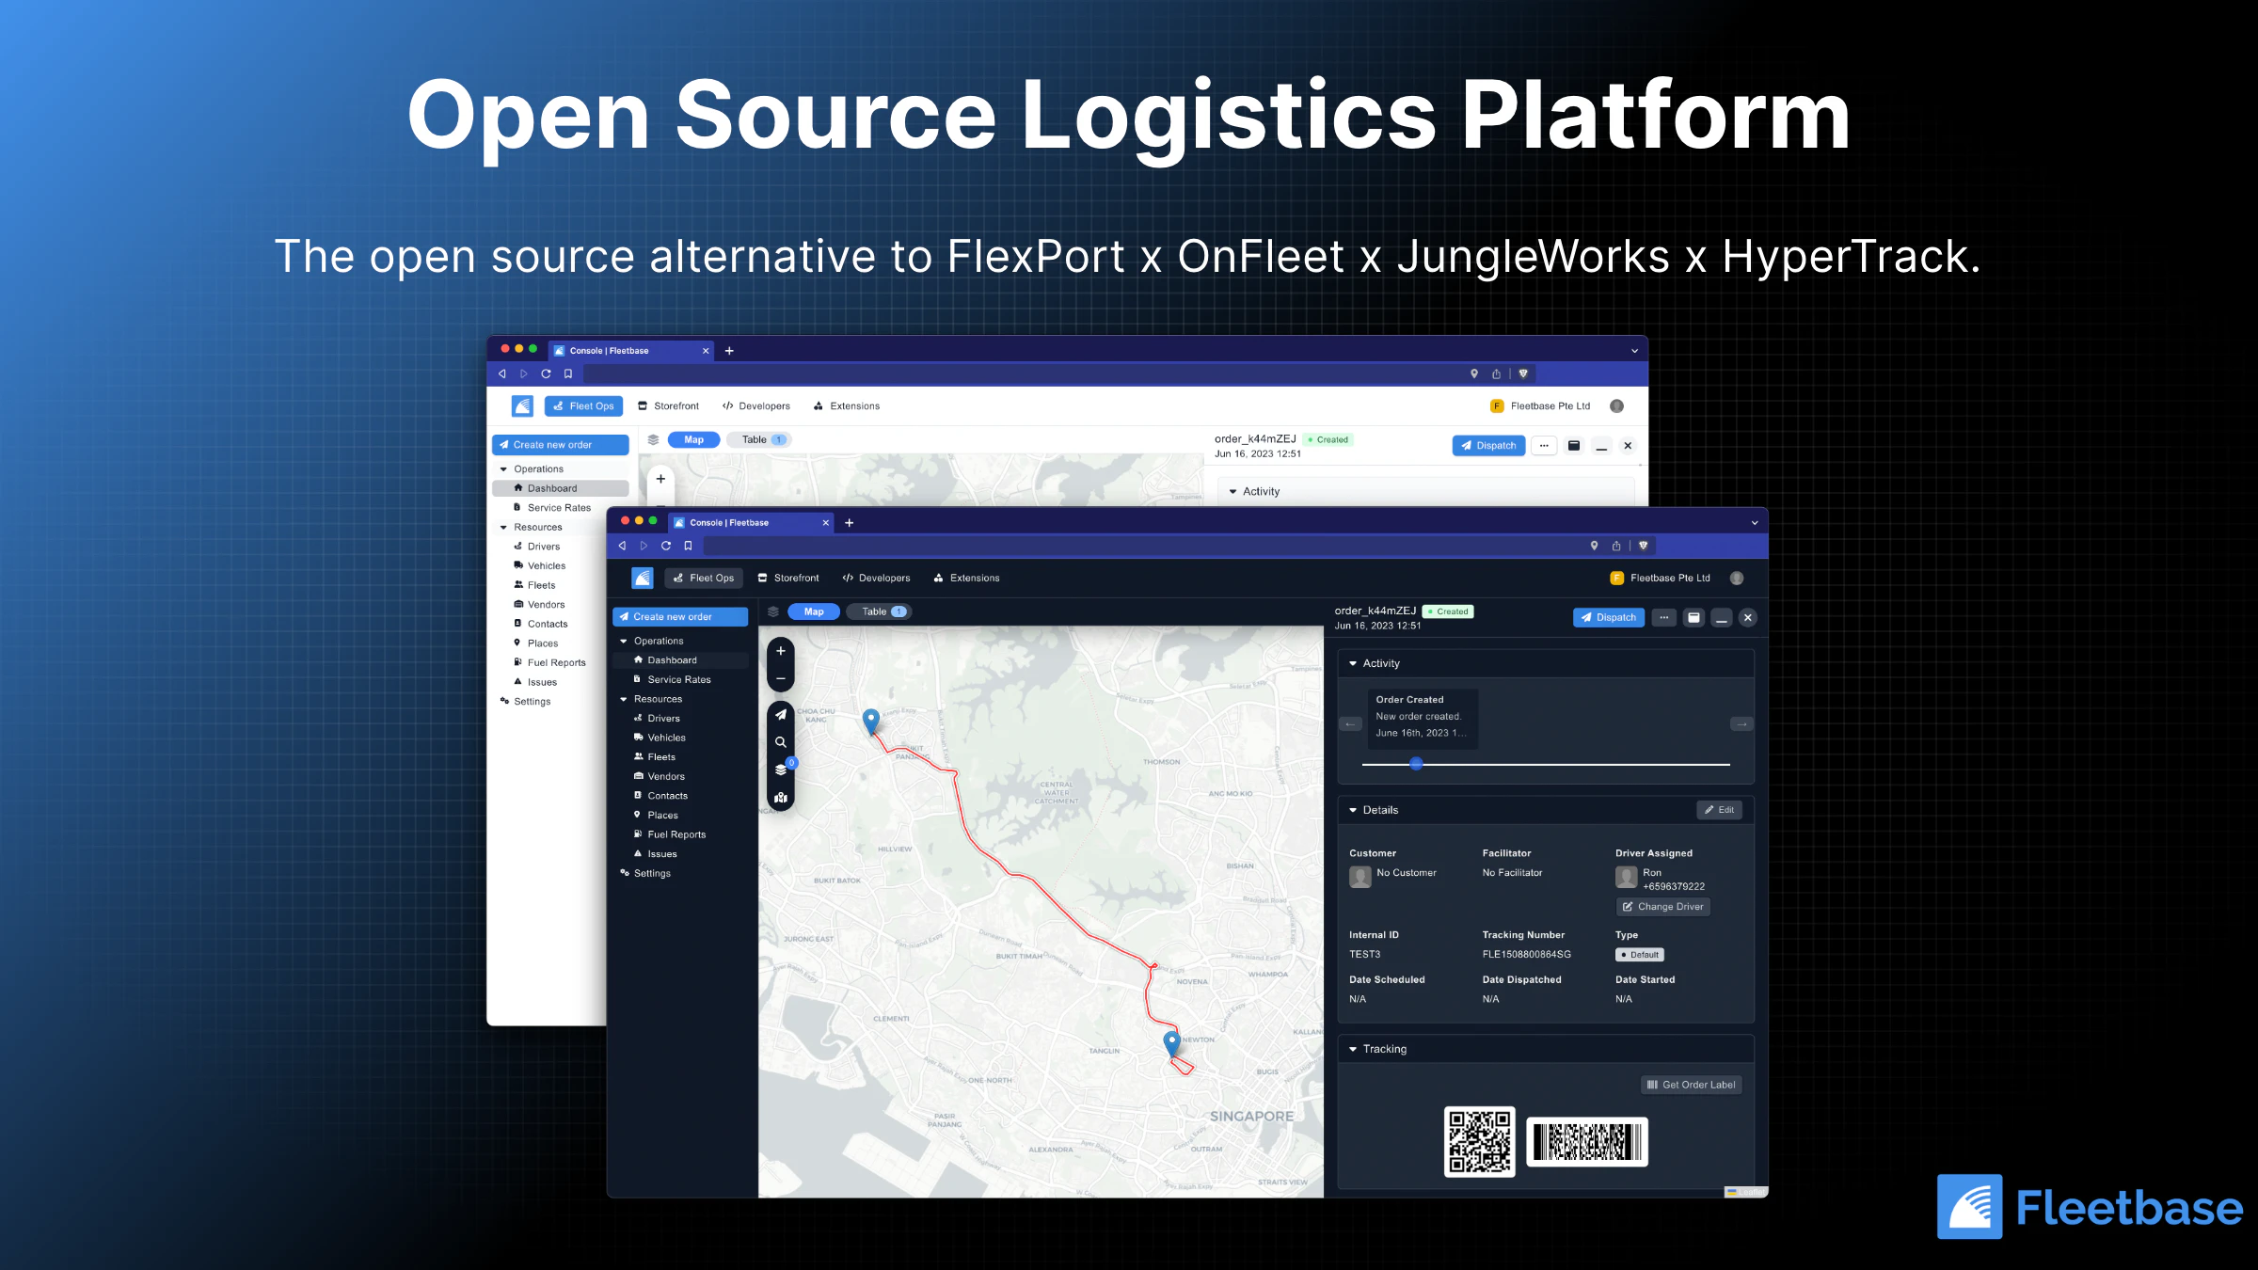Screen dimensions: 2258x1270
Task: Zoom in using the map plus control
Action: [x=780, y=651]
